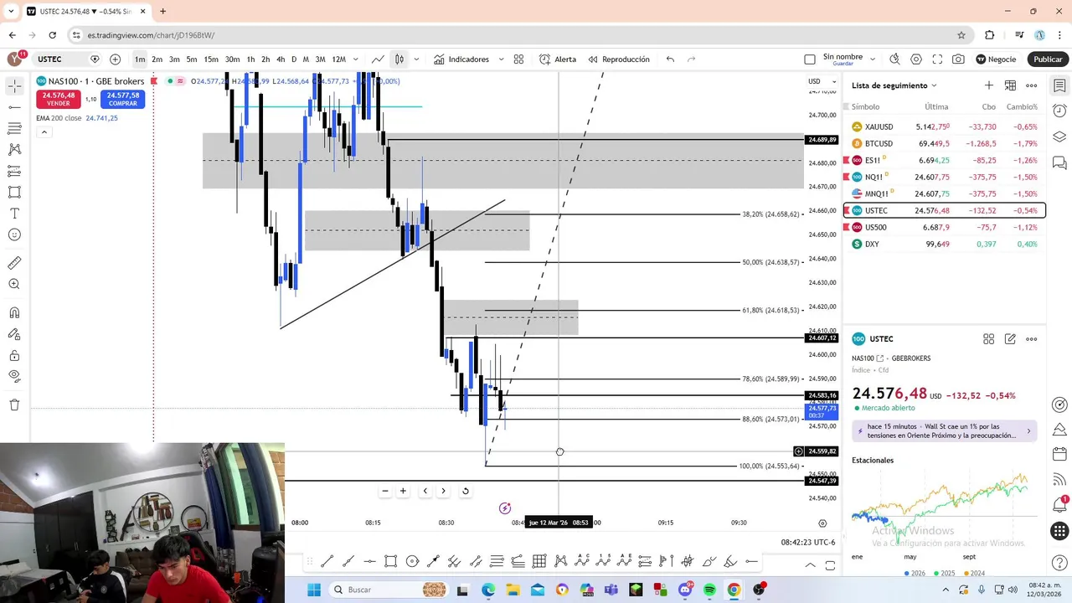The width and height of the screenshot is (1072, 603).
Task: Click the 08:42:23 UTC-6 timezone selector
Action: [x=807, y=542]
